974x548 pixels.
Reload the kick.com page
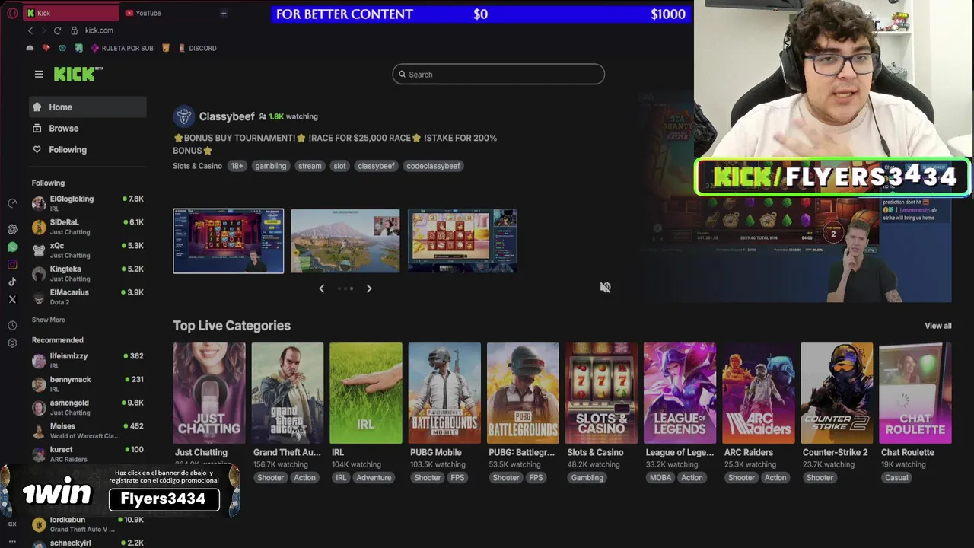click(x=57, y=30)
